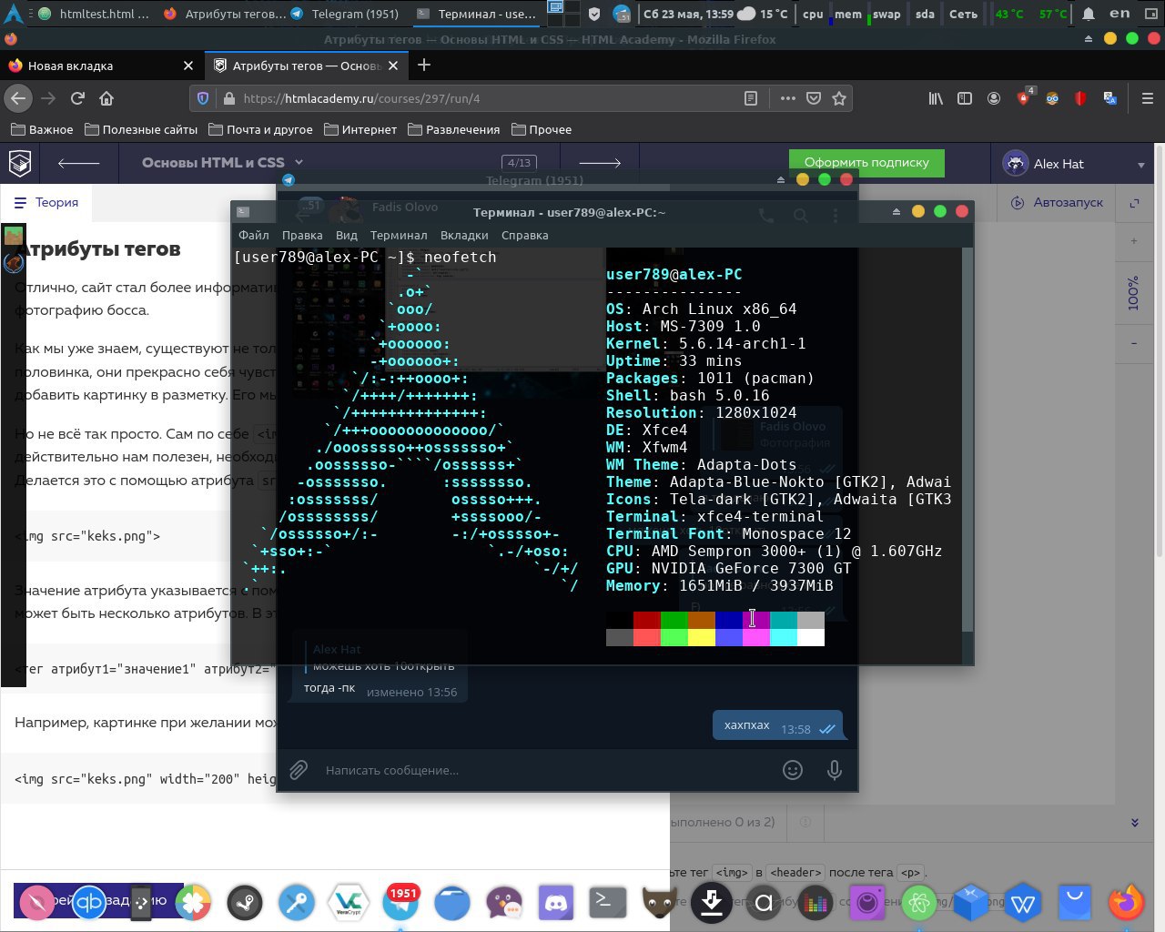Open Вкладки menu in terminal
Image resolution: width=1165 pixels, height=932 pixels.
(464, 235)
